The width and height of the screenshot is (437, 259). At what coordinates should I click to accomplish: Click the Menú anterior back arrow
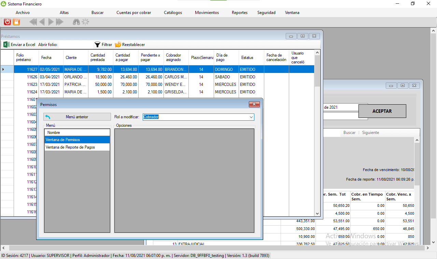48,117
